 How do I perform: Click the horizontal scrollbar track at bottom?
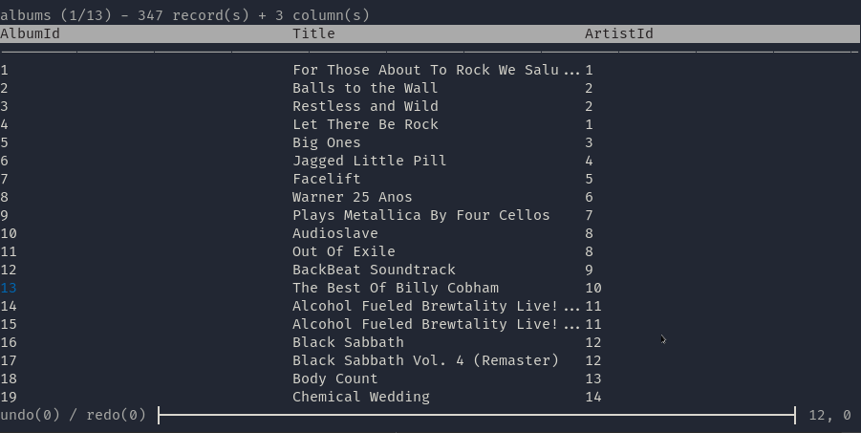[x=477, y=415]
